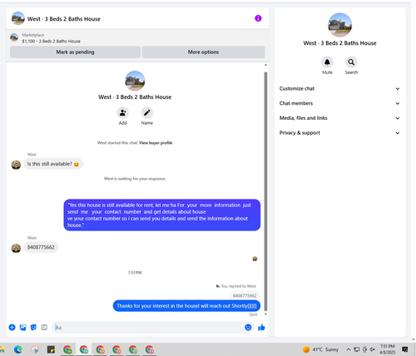Send a thumbs-up like
This screenshot has height=356, width=416.
(x=261, y=328)
